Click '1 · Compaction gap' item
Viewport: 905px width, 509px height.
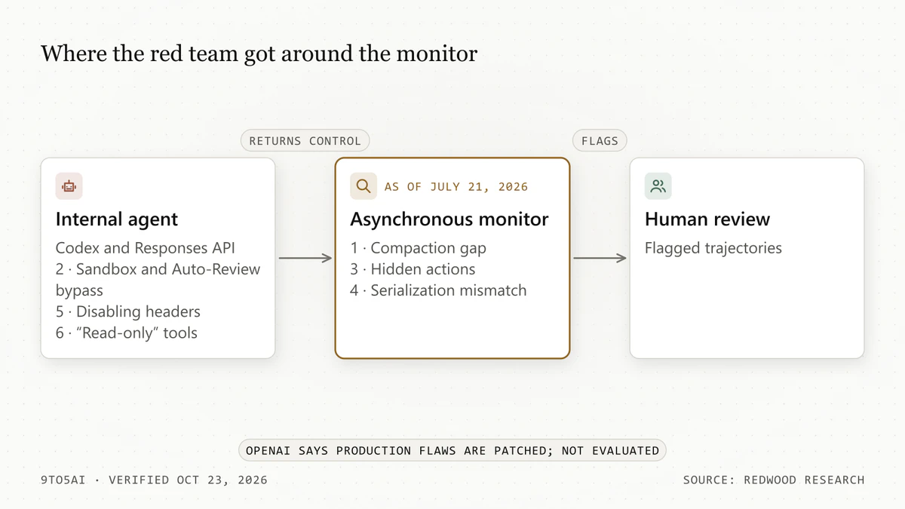[418, 248]
